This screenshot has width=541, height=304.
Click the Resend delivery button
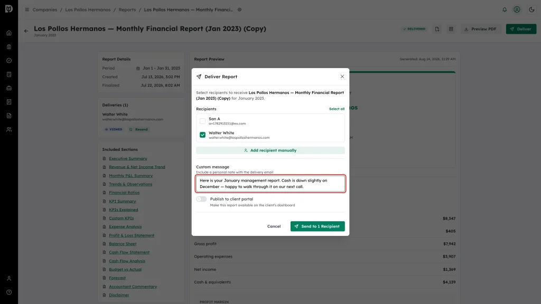pos(138,130)
